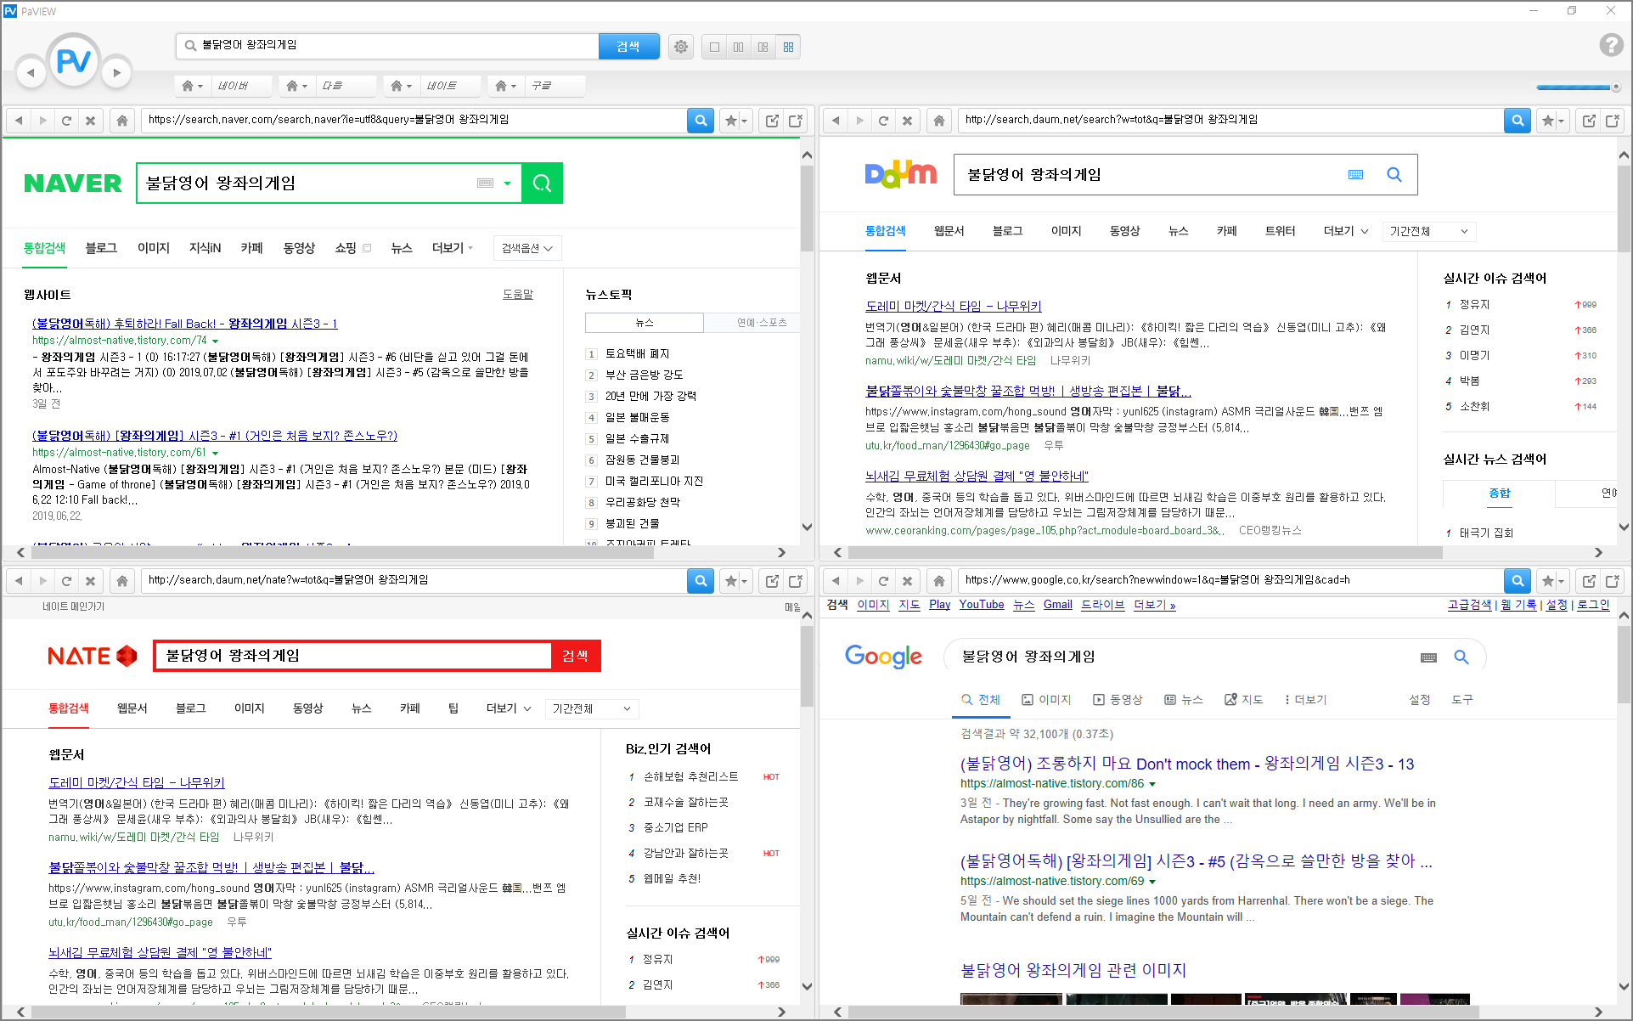Screen dimensions: 1633x1021
Task: Go back in the Daum pane
Action: (836, 121)
